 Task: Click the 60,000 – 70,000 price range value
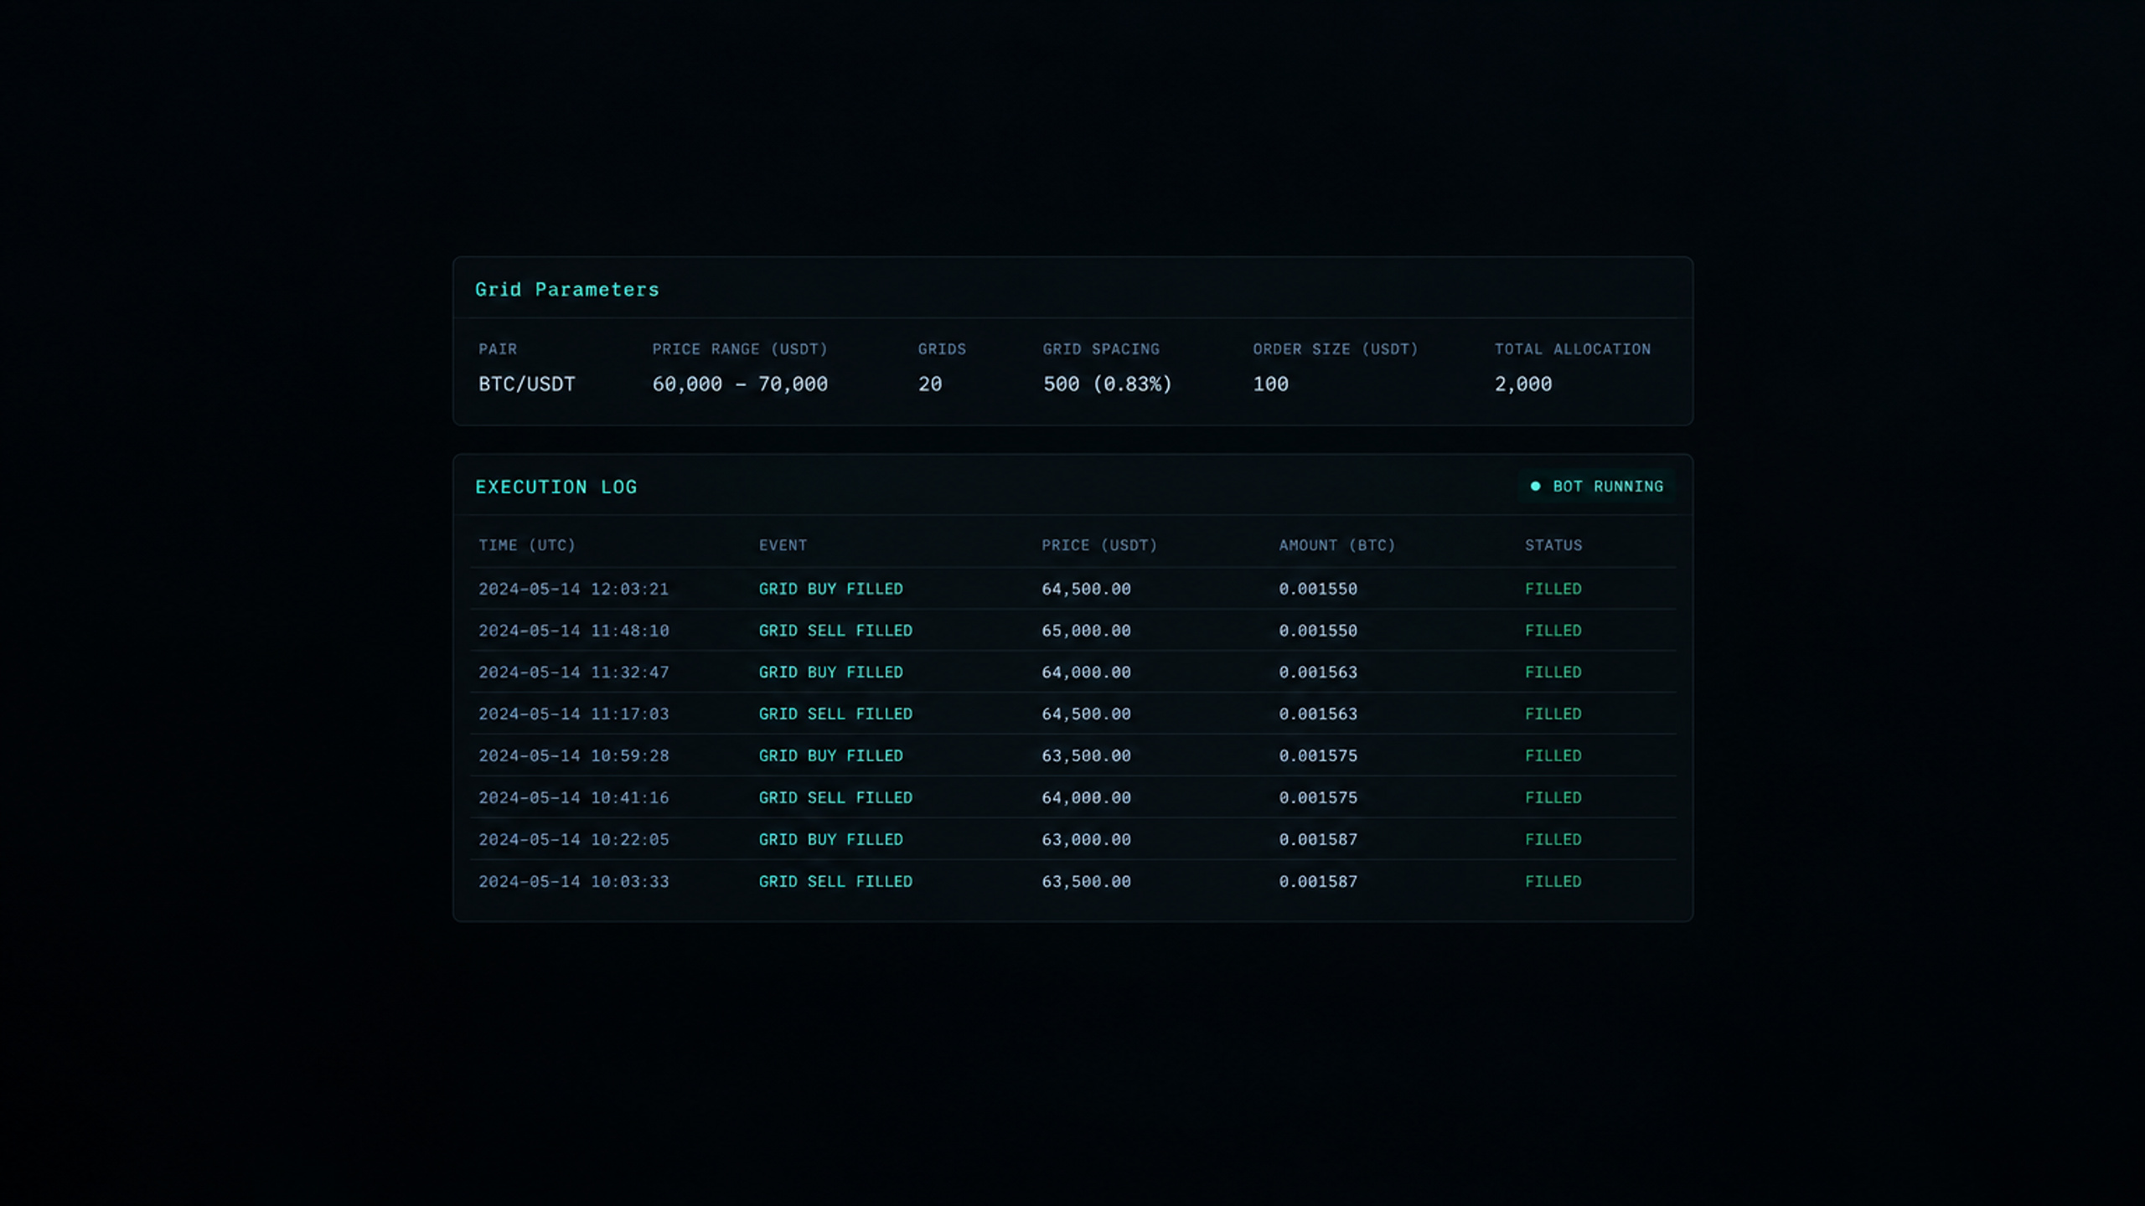(x=740, y=384)
